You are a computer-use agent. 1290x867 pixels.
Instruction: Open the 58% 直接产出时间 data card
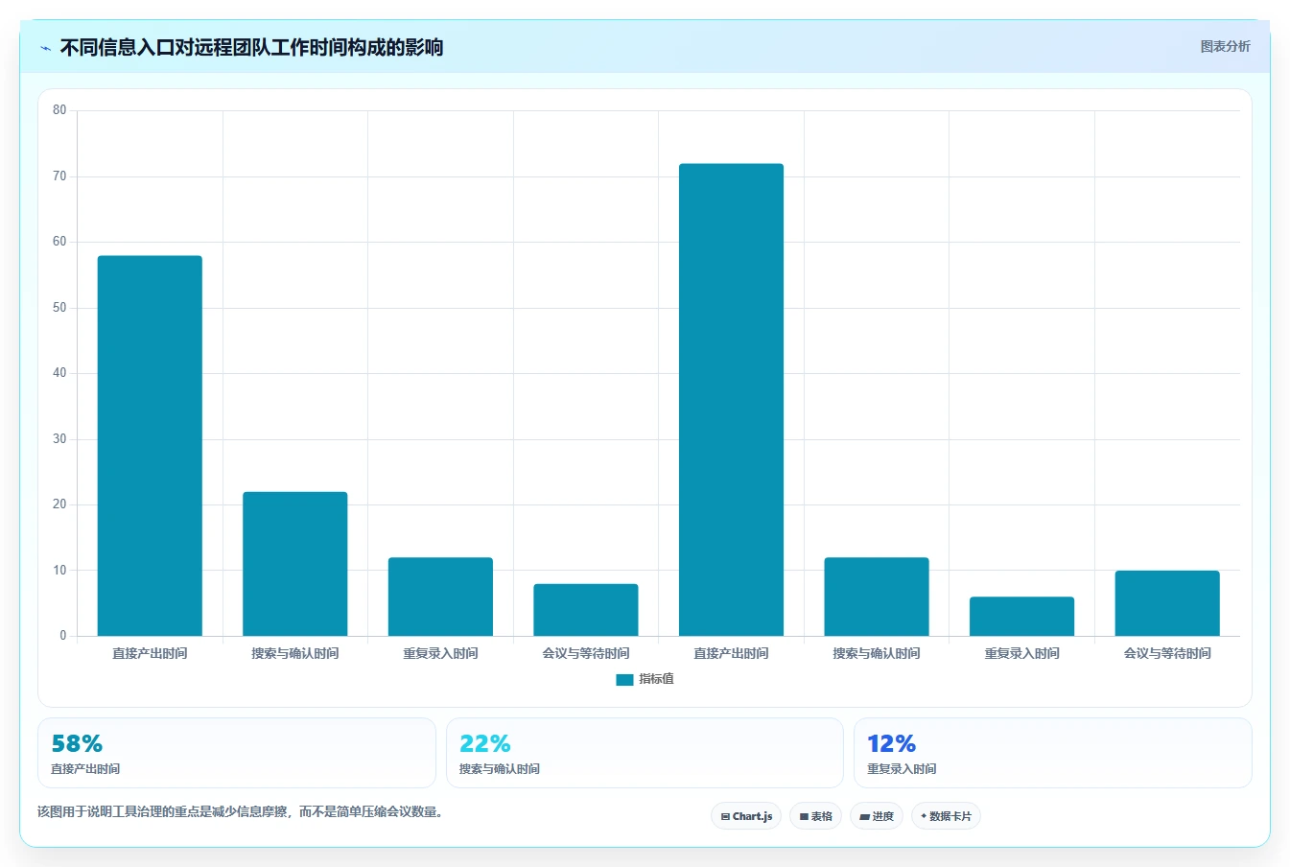[x=237, y=753]
